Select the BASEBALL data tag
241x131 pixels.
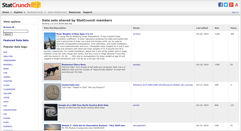(x=8, y=65)
